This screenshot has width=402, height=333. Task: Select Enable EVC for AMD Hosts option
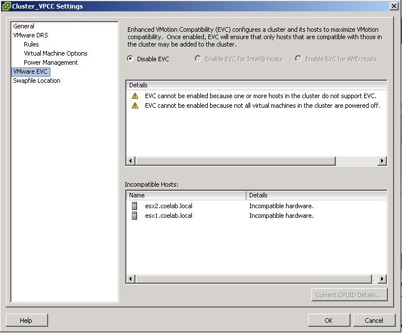click(x=298, y=59)
